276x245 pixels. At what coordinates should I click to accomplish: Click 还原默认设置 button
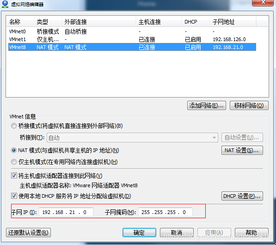coord(28,233)
